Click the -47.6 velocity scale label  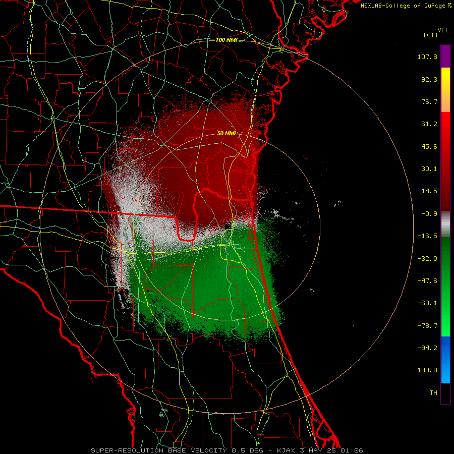point(427,281)
